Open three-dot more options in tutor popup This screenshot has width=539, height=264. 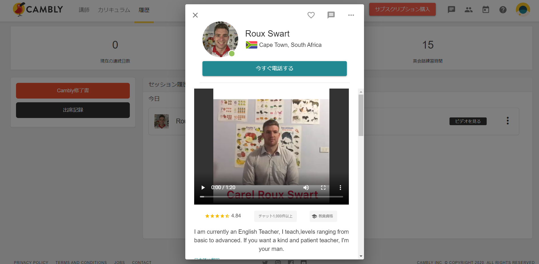point(351,15)
